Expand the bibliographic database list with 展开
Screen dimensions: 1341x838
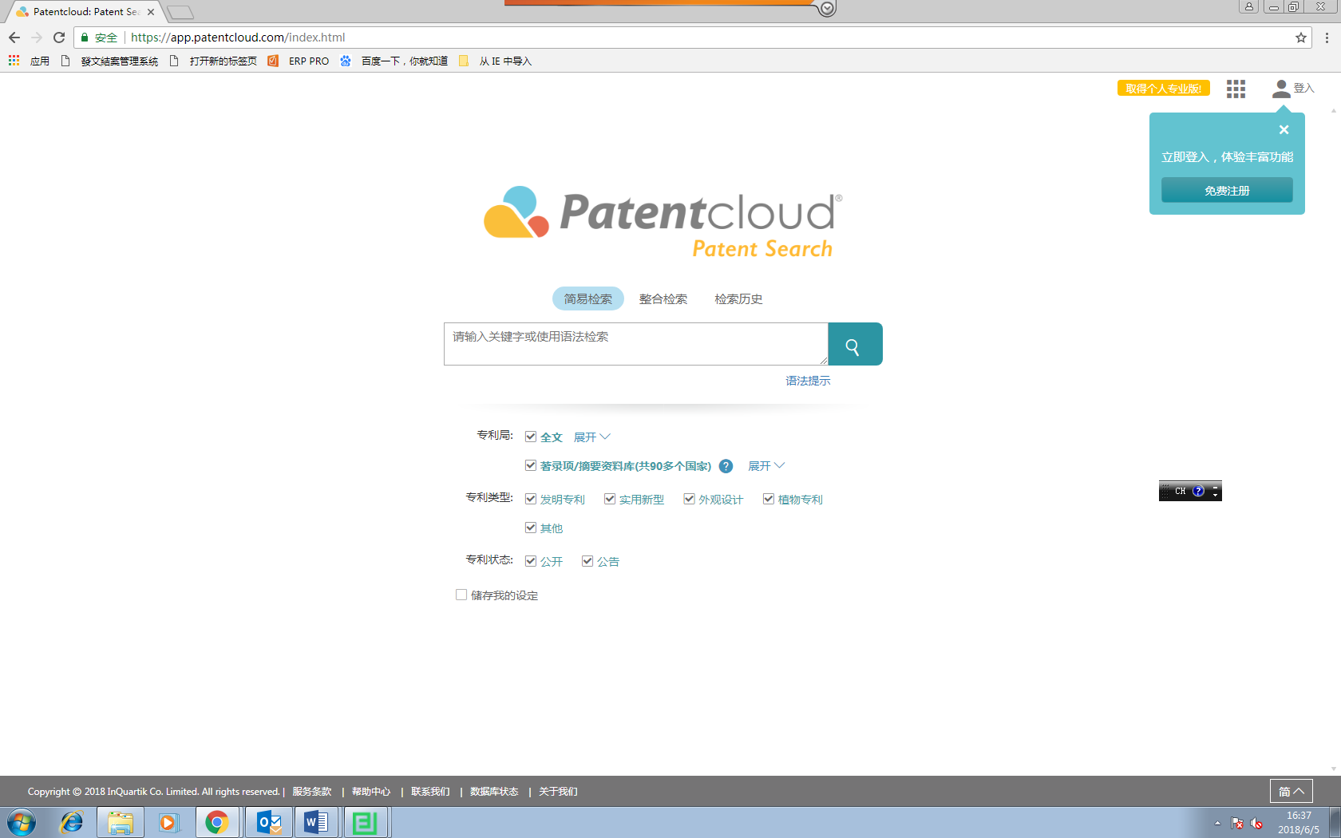tap(766, 466)
